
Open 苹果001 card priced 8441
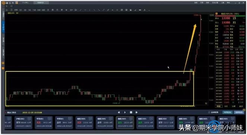(x=64, y=123)
